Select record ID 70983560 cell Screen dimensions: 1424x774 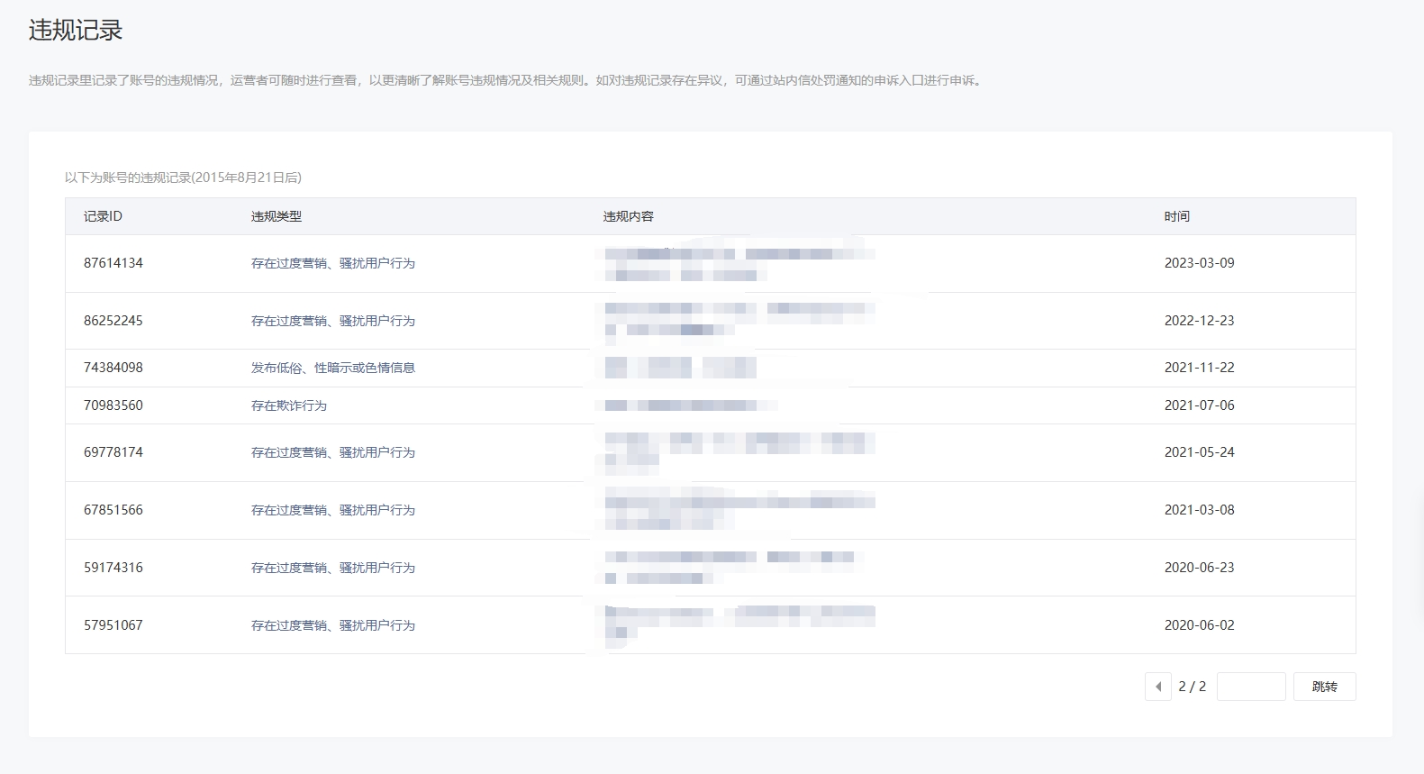[113, 405]
